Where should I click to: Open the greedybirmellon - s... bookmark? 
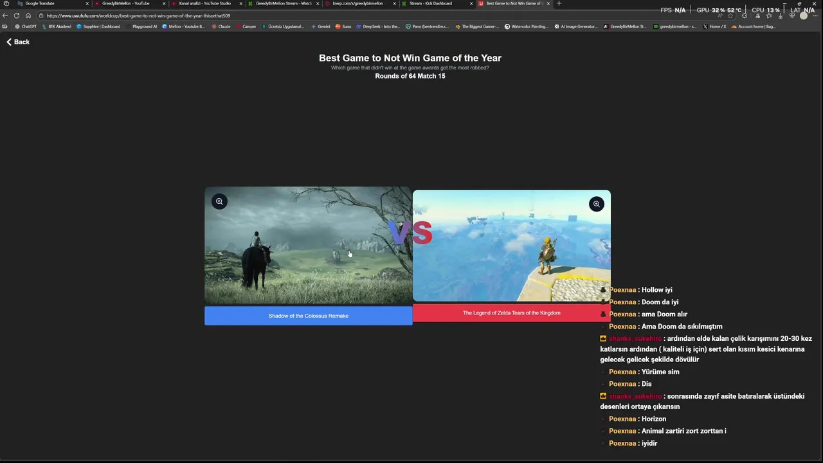(x=674, y=26)
